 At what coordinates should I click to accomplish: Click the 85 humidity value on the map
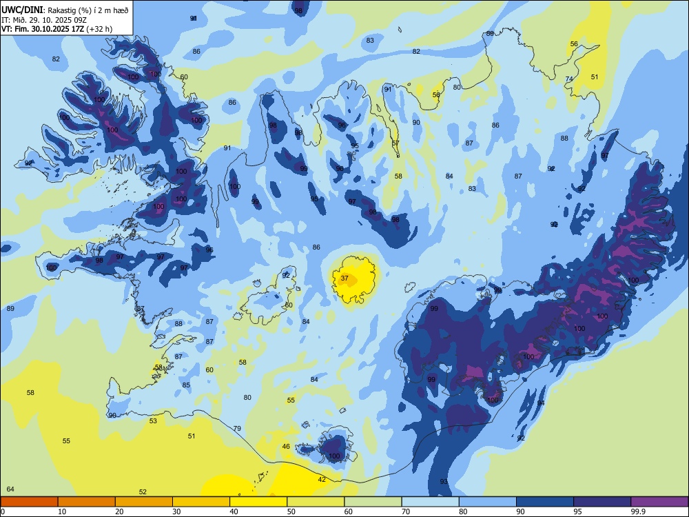tap(186, 385)
